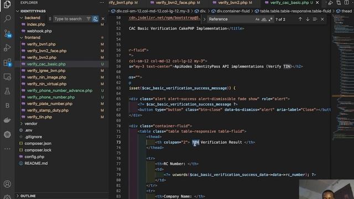Image resolution: width=354 pixels, height=199 pixels.
Task: Open verify_tin.php file
Action: pyautogui.click(x=39, y=117)
